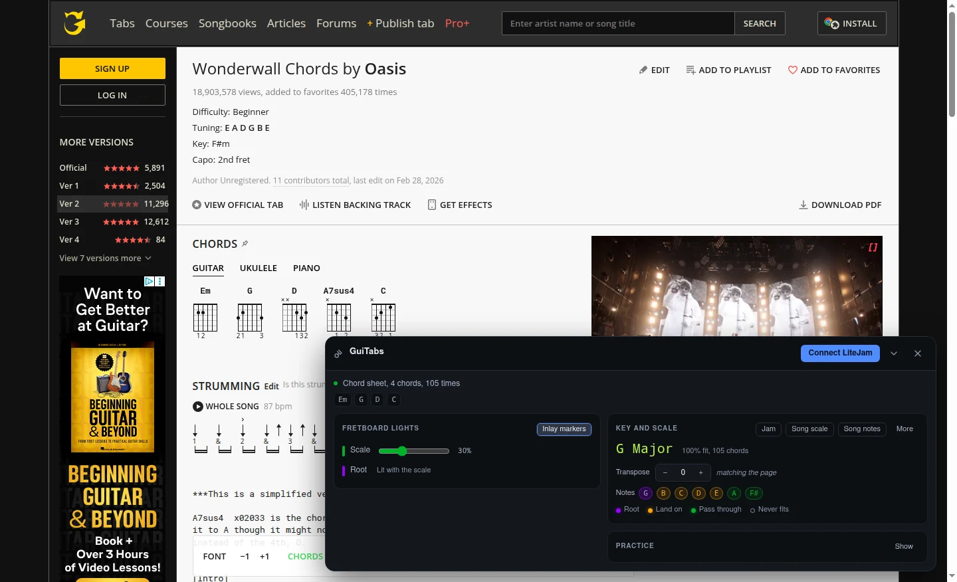Open the Official version in More Versions
Viewport: 957px width, 582px height.
tap(114, 168)
